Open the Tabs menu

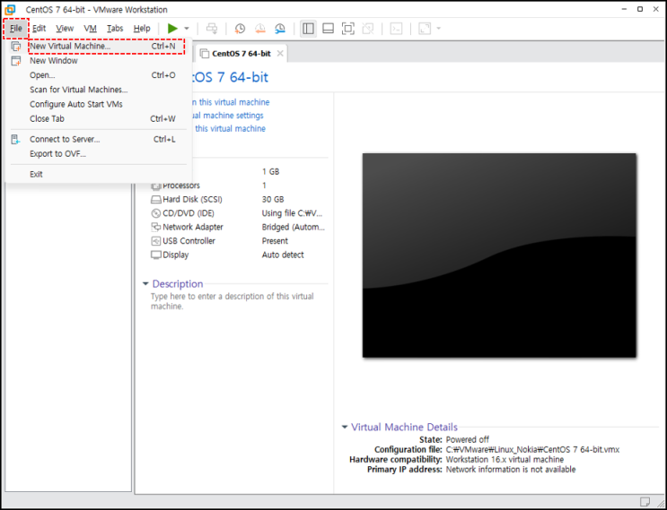(115, 29)
